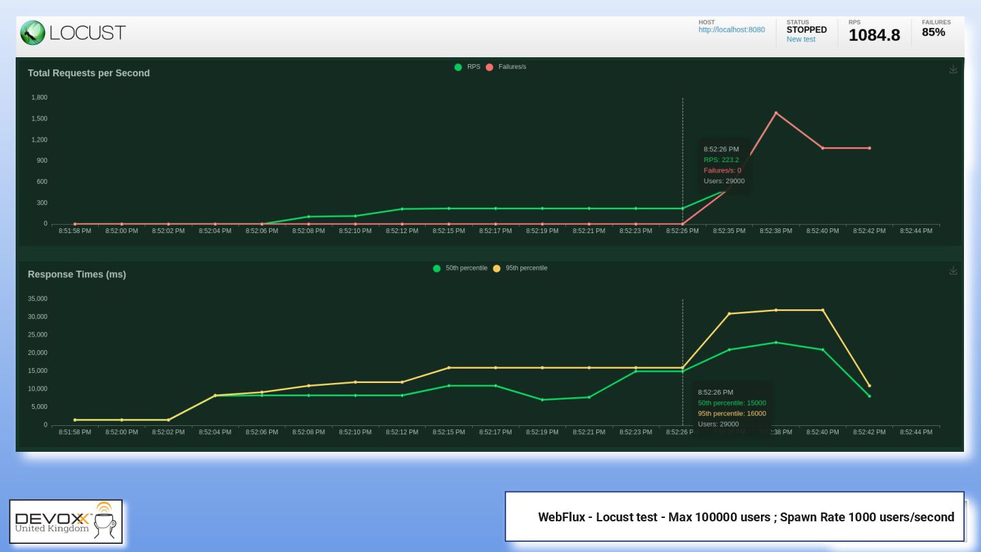Click the WebFlux Locust test caption
The height and width of the screenshot is (552, 981).
click(x=746, y=517)
